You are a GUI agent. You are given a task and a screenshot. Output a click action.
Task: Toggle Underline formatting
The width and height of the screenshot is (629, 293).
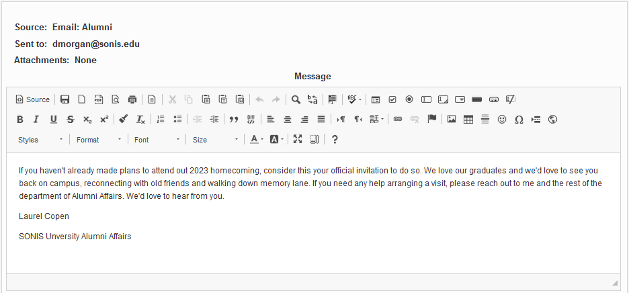click(53, 119)
